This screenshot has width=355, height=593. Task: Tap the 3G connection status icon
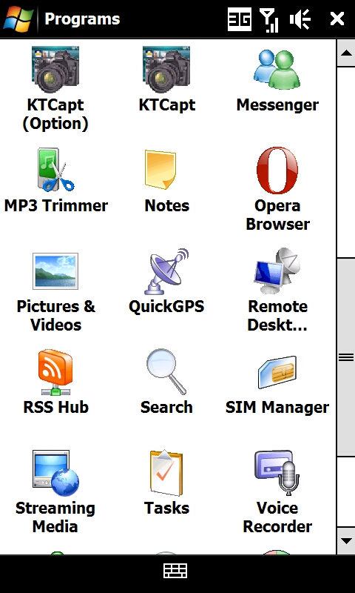tap(240, 19)
